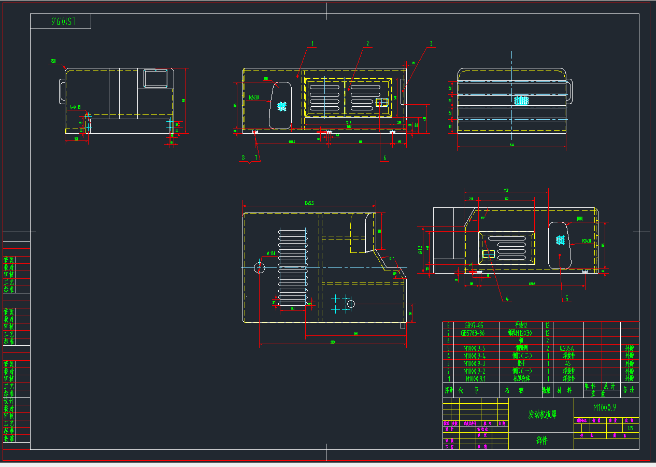Select the 备注 column header

[x=629, y=390]
